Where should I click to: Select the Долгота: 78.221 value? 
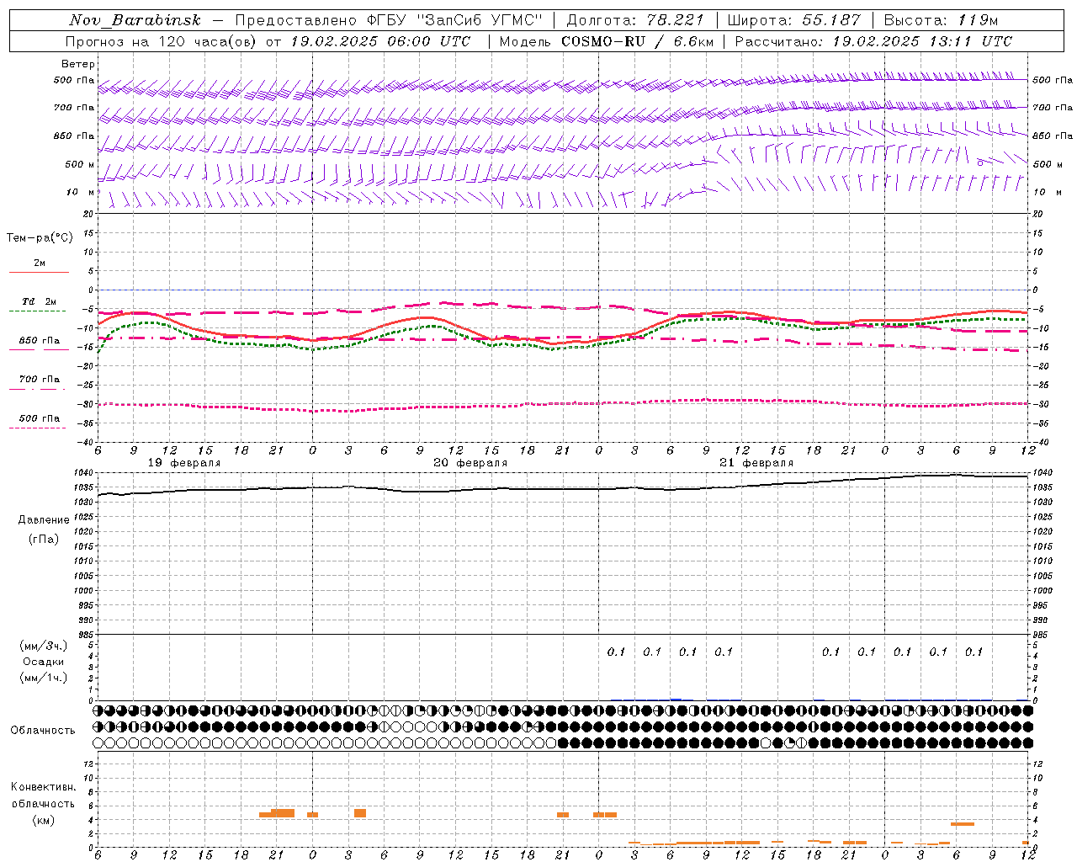point(634,20)
